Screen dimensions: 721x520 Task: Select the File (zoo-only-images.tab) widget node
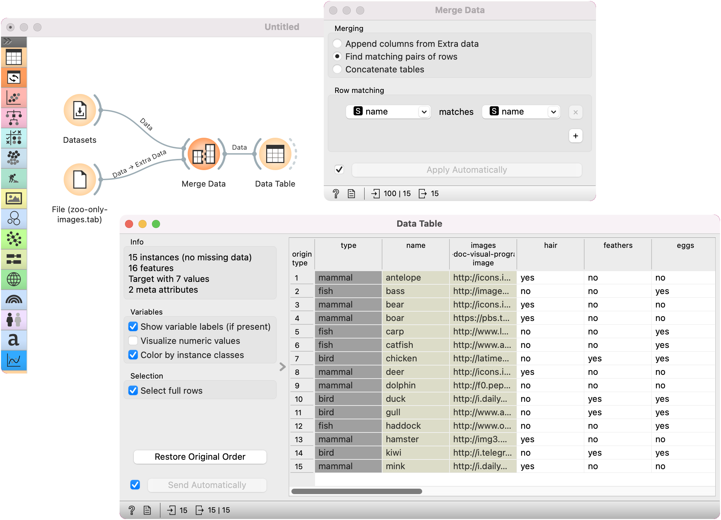[x=80, y=180]
